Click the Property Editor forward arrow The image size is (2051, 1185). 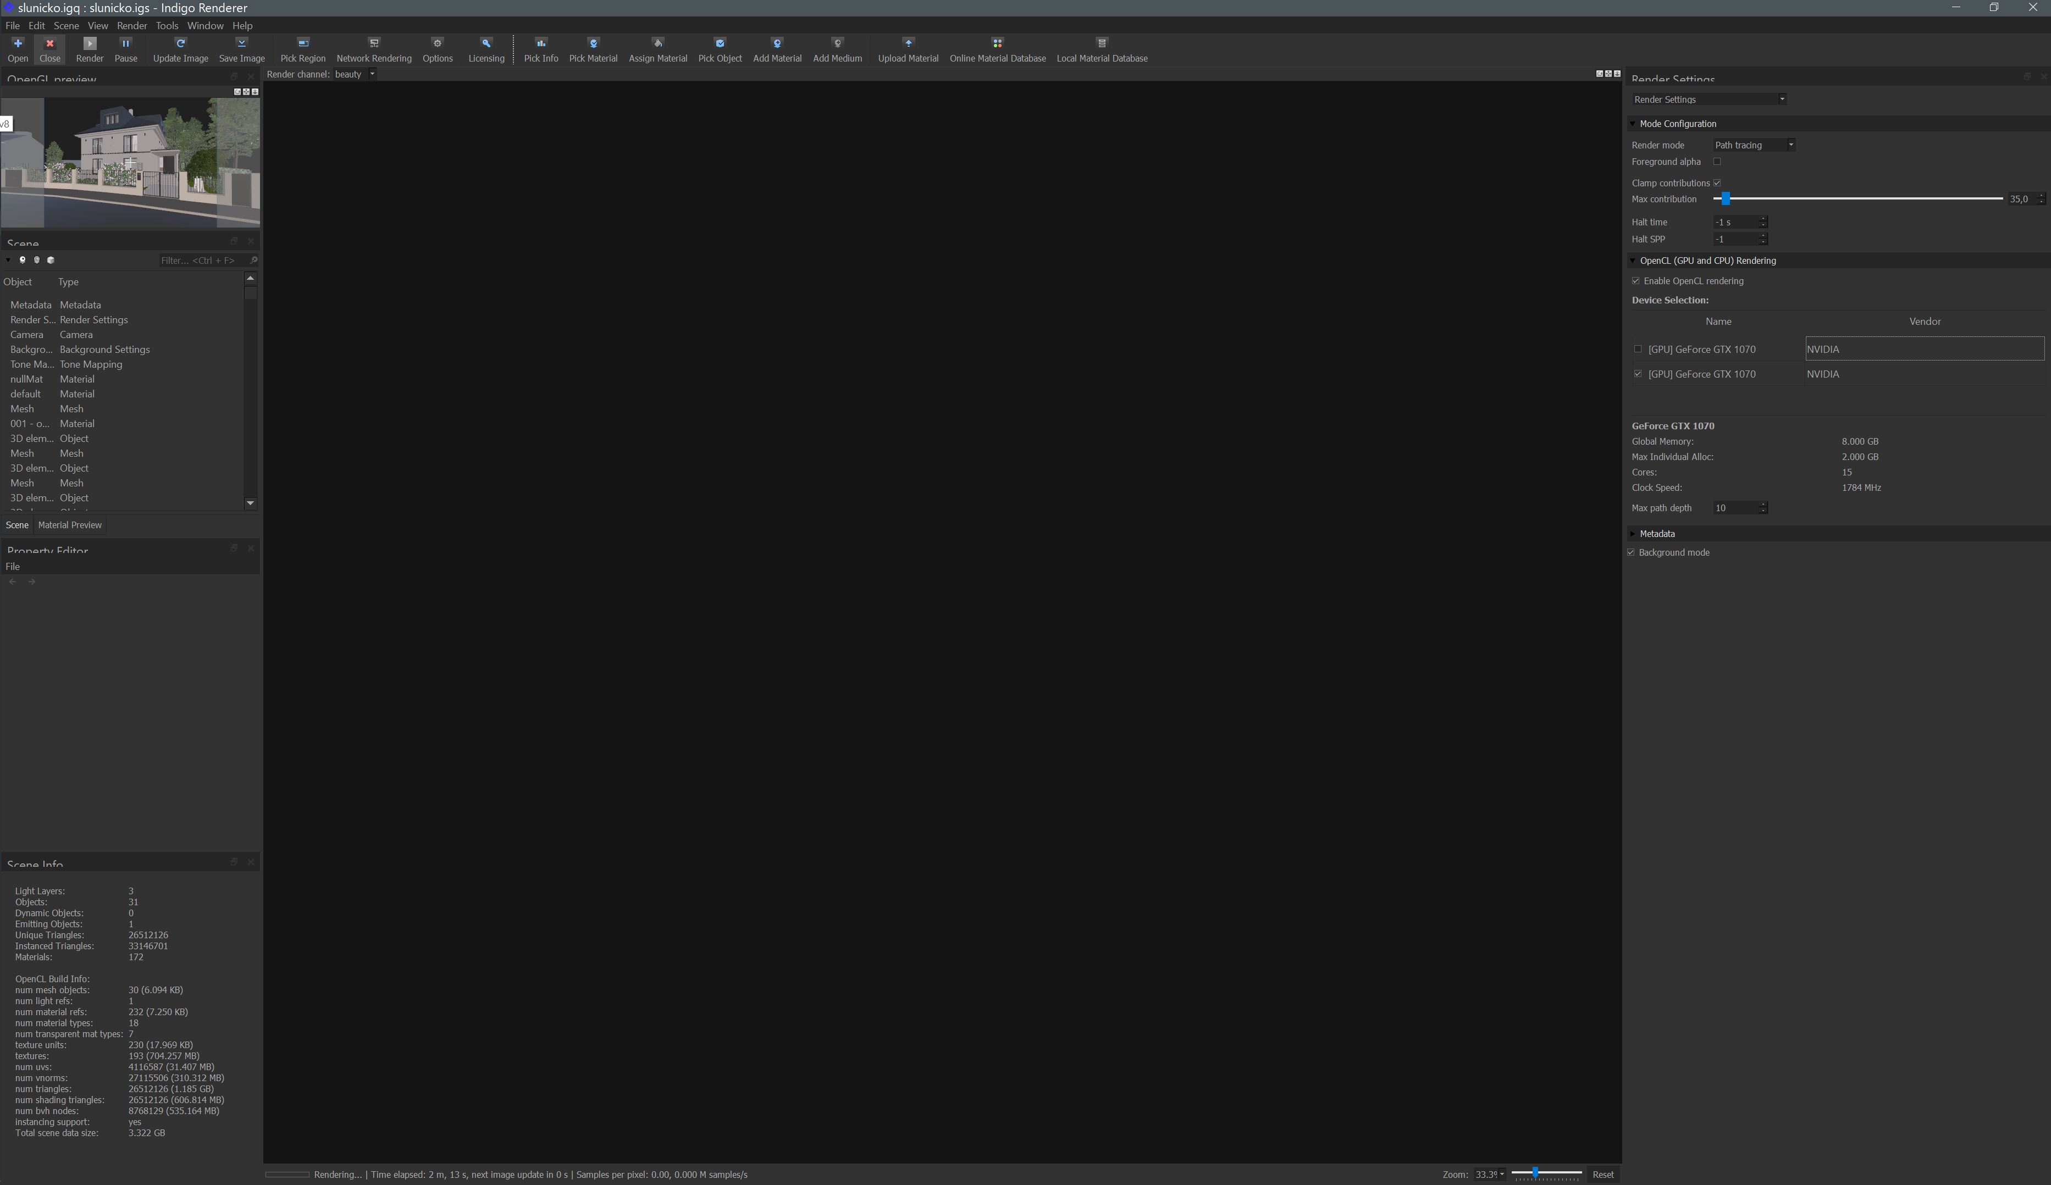(32, 582)
